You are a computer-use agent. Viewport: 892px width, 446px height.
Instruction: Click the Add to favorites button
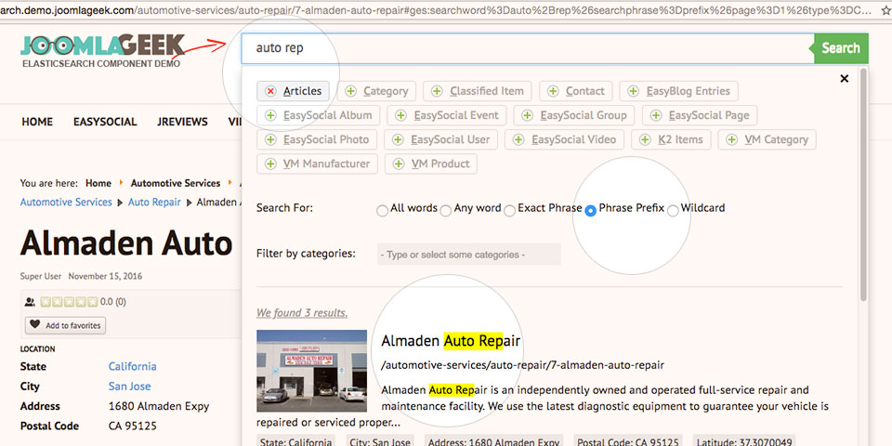65,325
